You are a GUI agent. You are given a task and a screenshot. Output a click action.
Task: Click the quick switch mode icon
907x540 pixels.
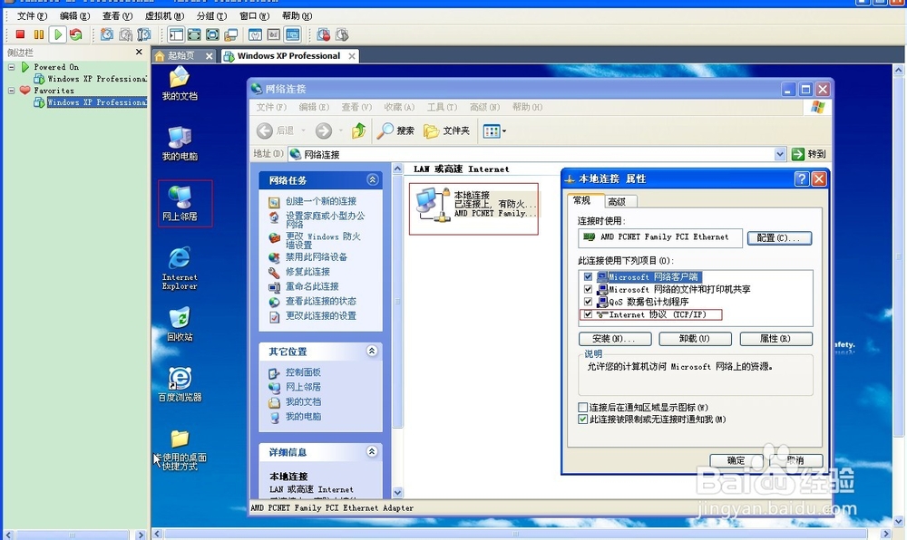pyautogui.click(x=213, y=34)
